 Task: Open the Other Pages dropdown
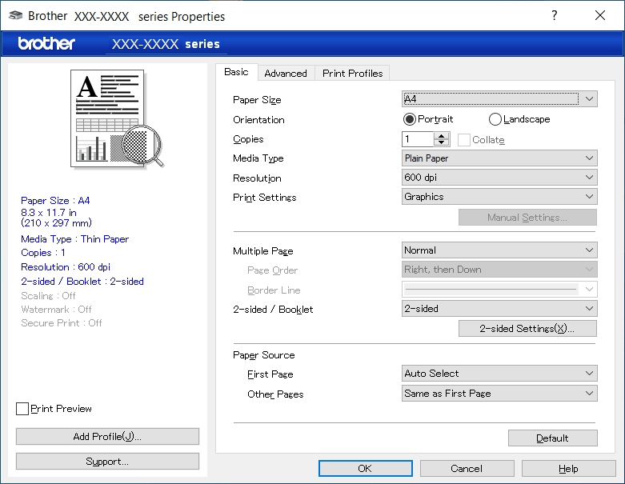[499, 393]
